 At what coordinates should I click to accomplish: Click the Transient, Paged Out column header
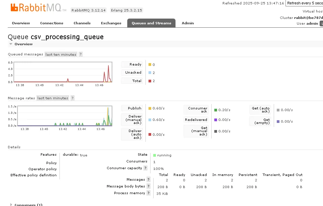(x=282, y=175)
